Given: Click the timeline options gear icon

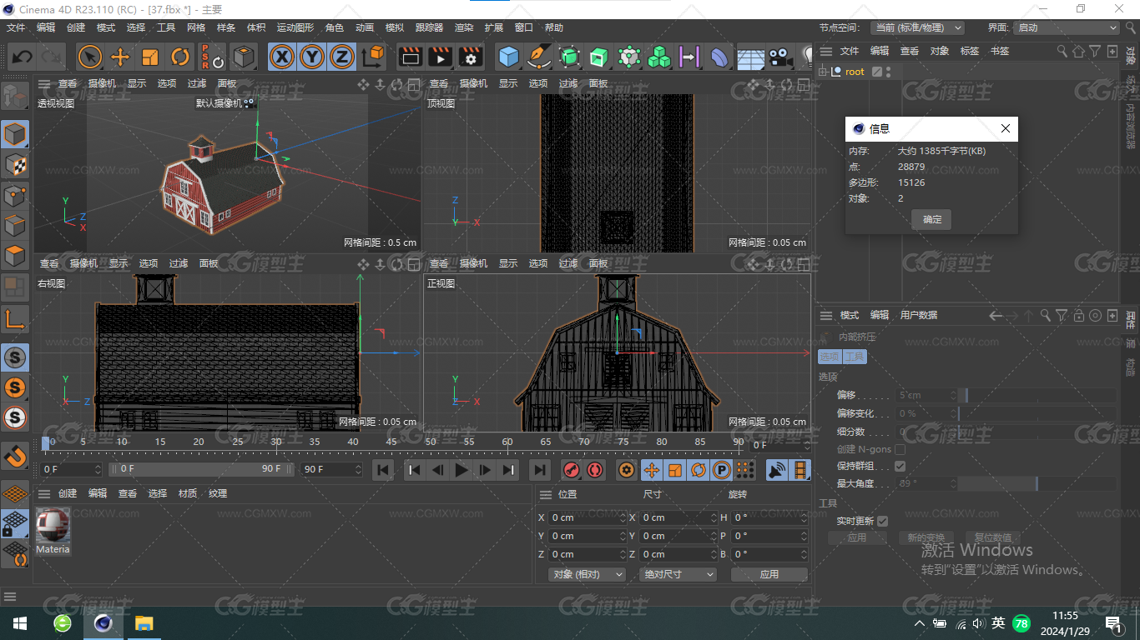Looking at the screenshot, I should (x=626, y=470).
